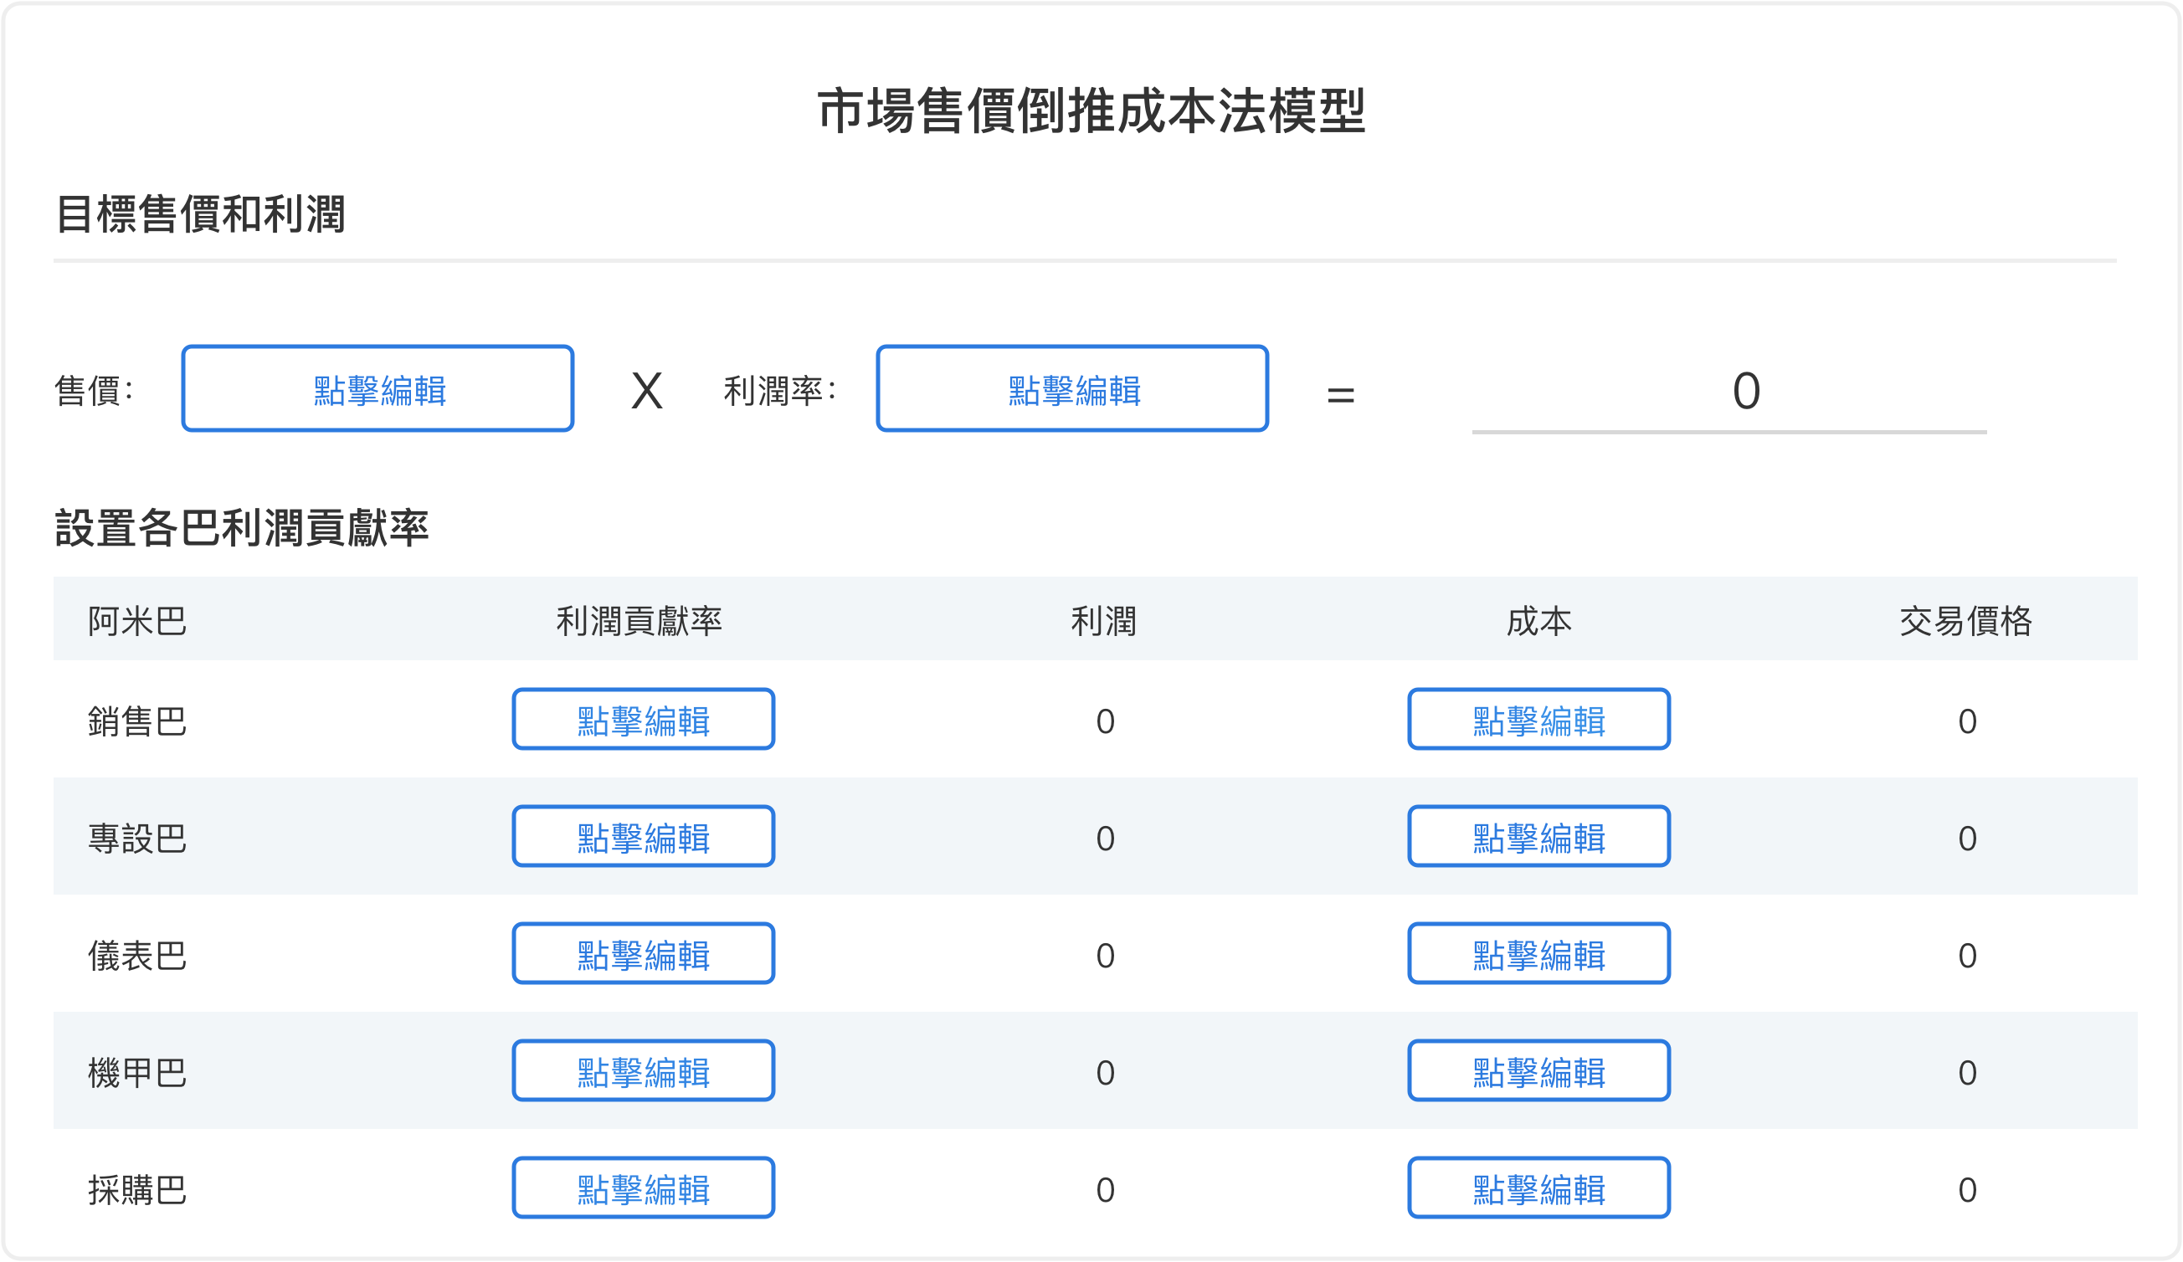Viewport: 2183px width, 1262px height.
Task: Edit 儀表巴 利潤貢獻率 value
Action: 644,954
